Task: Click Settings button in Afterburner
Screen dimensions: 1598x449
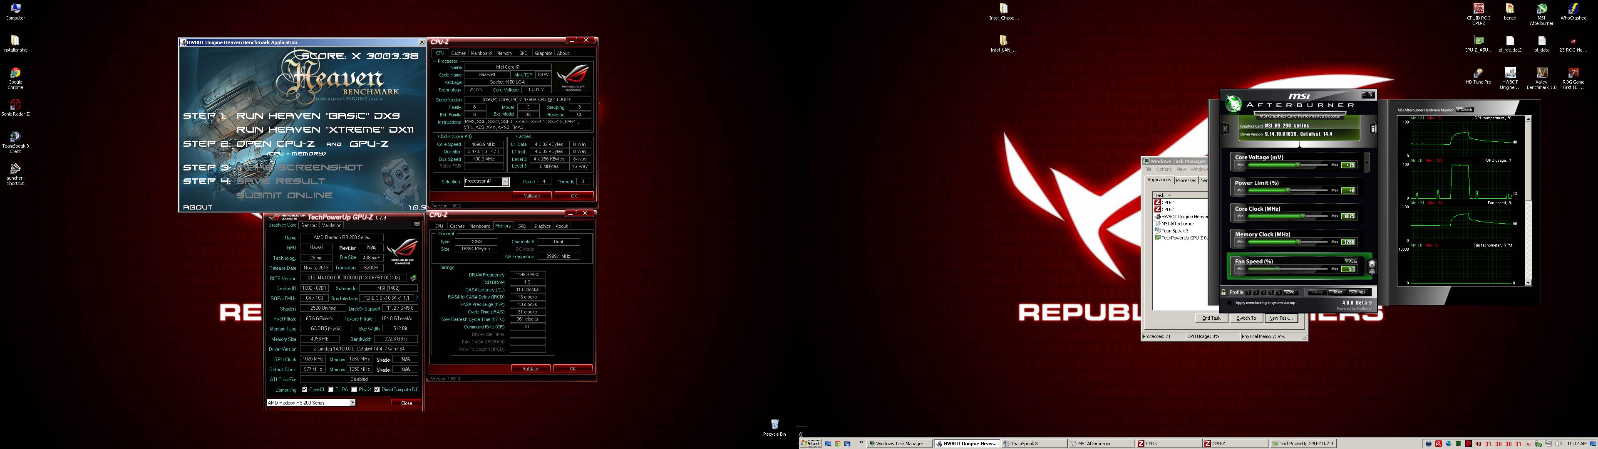Action: pyautogui.click(x=1357, y=292)
